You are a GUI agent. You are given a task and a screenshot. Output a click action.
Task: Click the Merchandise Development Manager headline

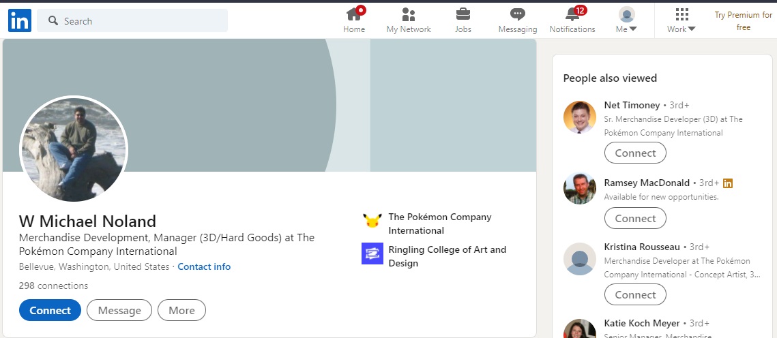pos(166,244)
